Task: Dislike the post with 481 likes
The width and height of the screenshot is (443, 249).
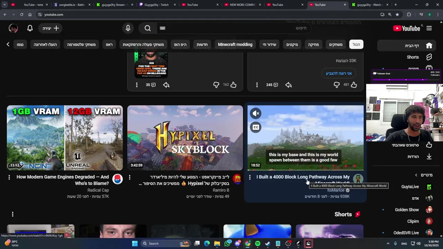Action: 337,85
